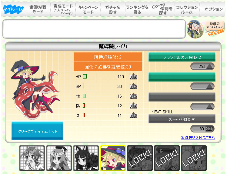Raise the 攻 attack stat with UP
This screenshot has width=227, height=174.
tap(133, 96)
